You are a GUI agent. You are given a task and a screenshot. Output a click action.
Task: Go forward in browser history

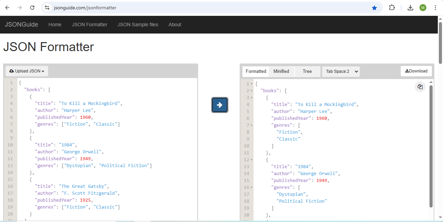pos(20,8)
